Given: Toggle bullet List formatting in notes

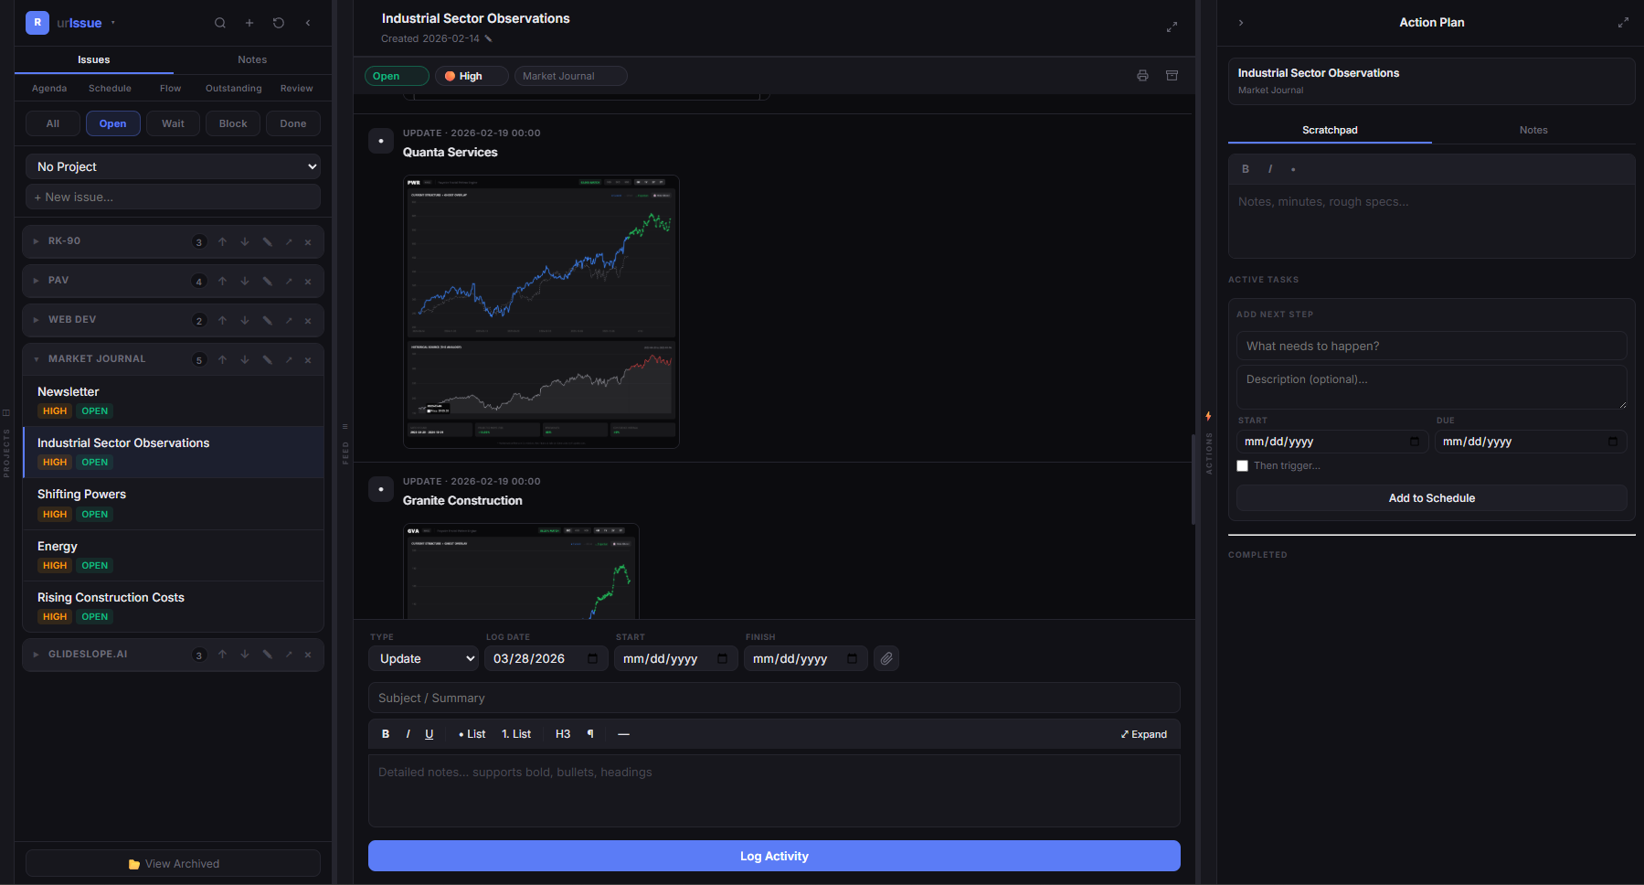Looking at the screenshot, I should 472,734.
